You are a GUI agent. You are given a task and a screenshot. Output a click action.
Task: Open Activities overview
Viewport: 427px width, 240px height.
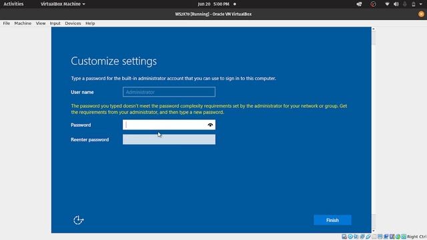(13, 4)
